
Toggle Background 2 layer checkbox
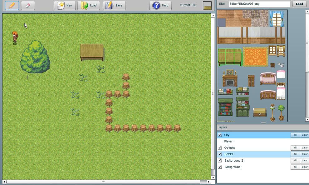[220, 161]
